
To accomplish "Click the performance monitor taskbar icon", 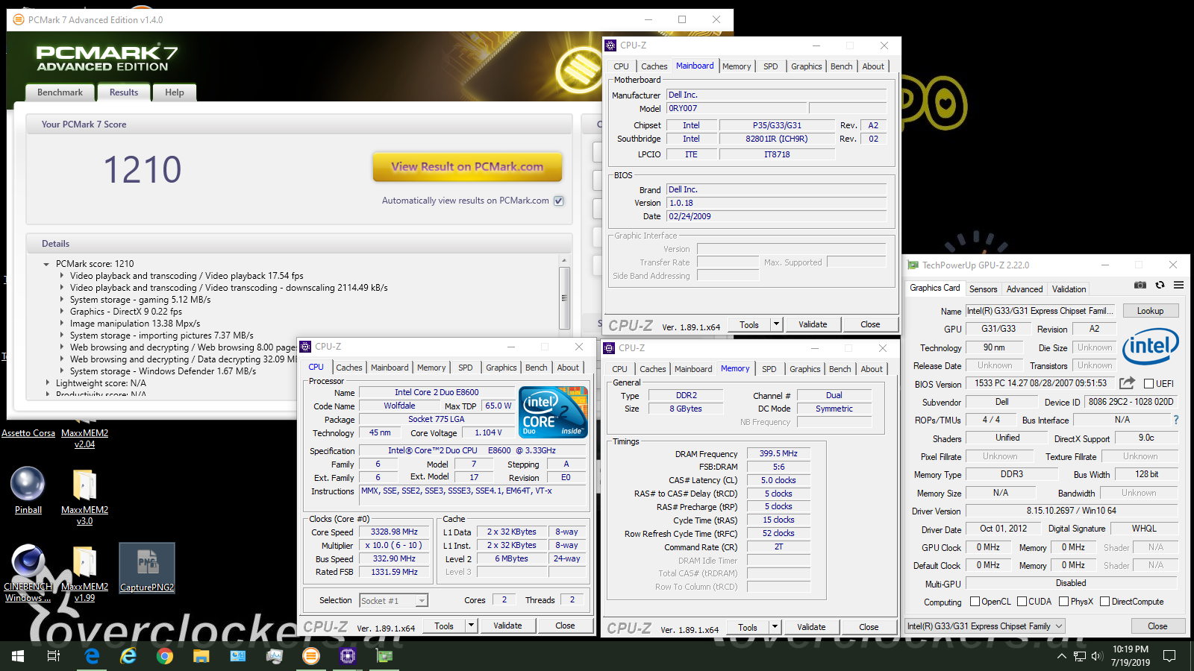I will coord(275,656).
